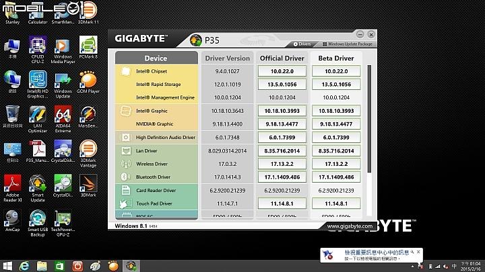Screen dimensions: 485x272
Task: Open Windows Update desktop shortcut
Action: [x=63, y=85]
